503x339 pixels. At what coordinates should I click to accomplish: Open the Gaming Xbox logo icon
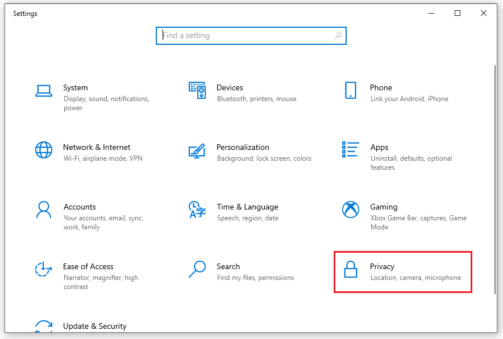[x=350, y=210]
